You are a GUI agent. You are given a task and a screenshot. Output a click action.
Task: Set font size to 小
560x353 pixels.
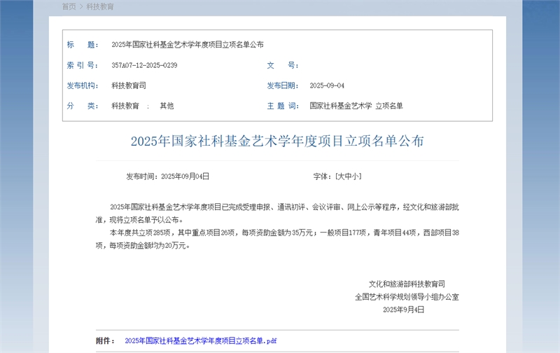point(356,176)
